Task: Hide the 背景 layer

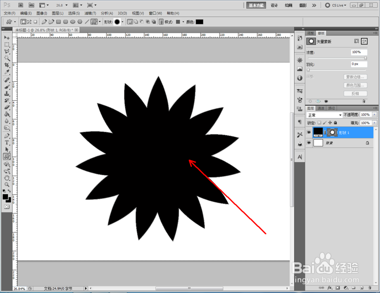Action: pos(309,143)
